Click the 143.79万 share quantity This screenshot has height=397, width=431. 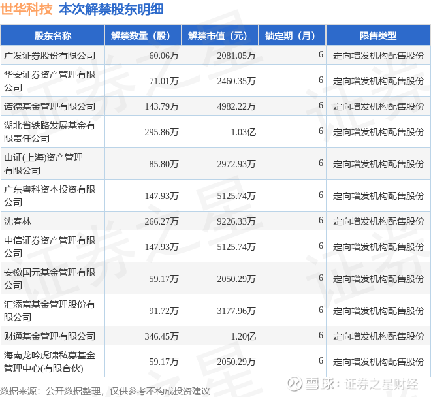point(162,106)
